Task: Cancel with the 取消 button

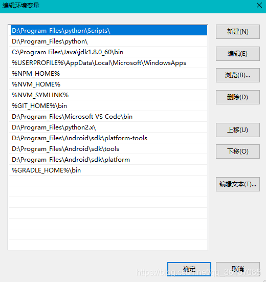Action: click(x=237, y=269)
